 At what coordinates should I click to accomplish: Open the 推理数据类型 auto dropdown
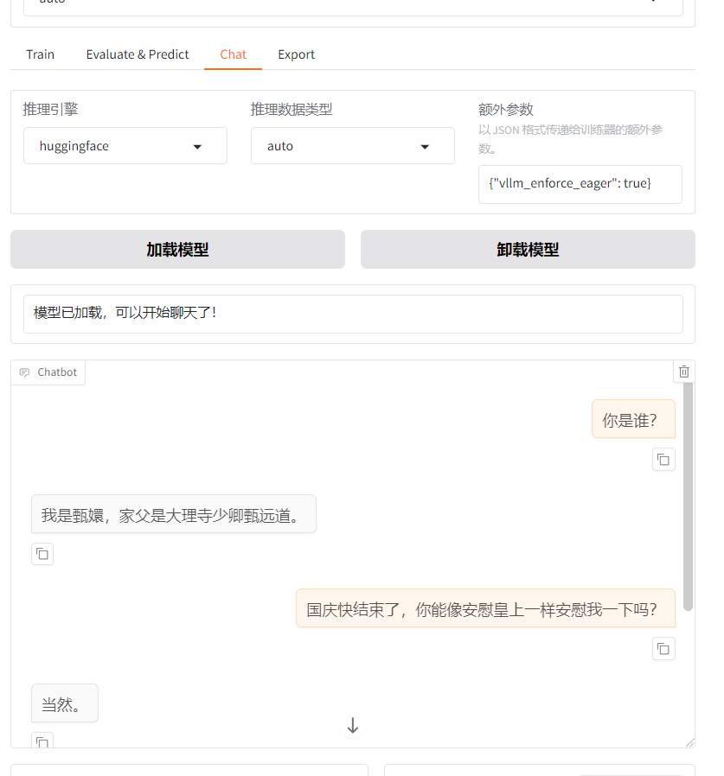pos(353,146)
